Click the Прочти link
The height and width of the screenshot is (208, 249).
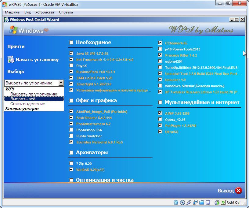(16, 46)
